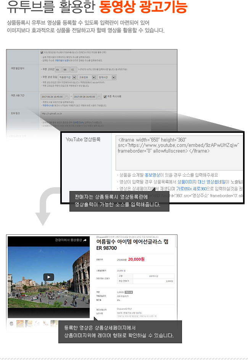Click the 구매자들이 방문 blue link
This screenshot has height=360, width=248.
[x=61, y=61]
